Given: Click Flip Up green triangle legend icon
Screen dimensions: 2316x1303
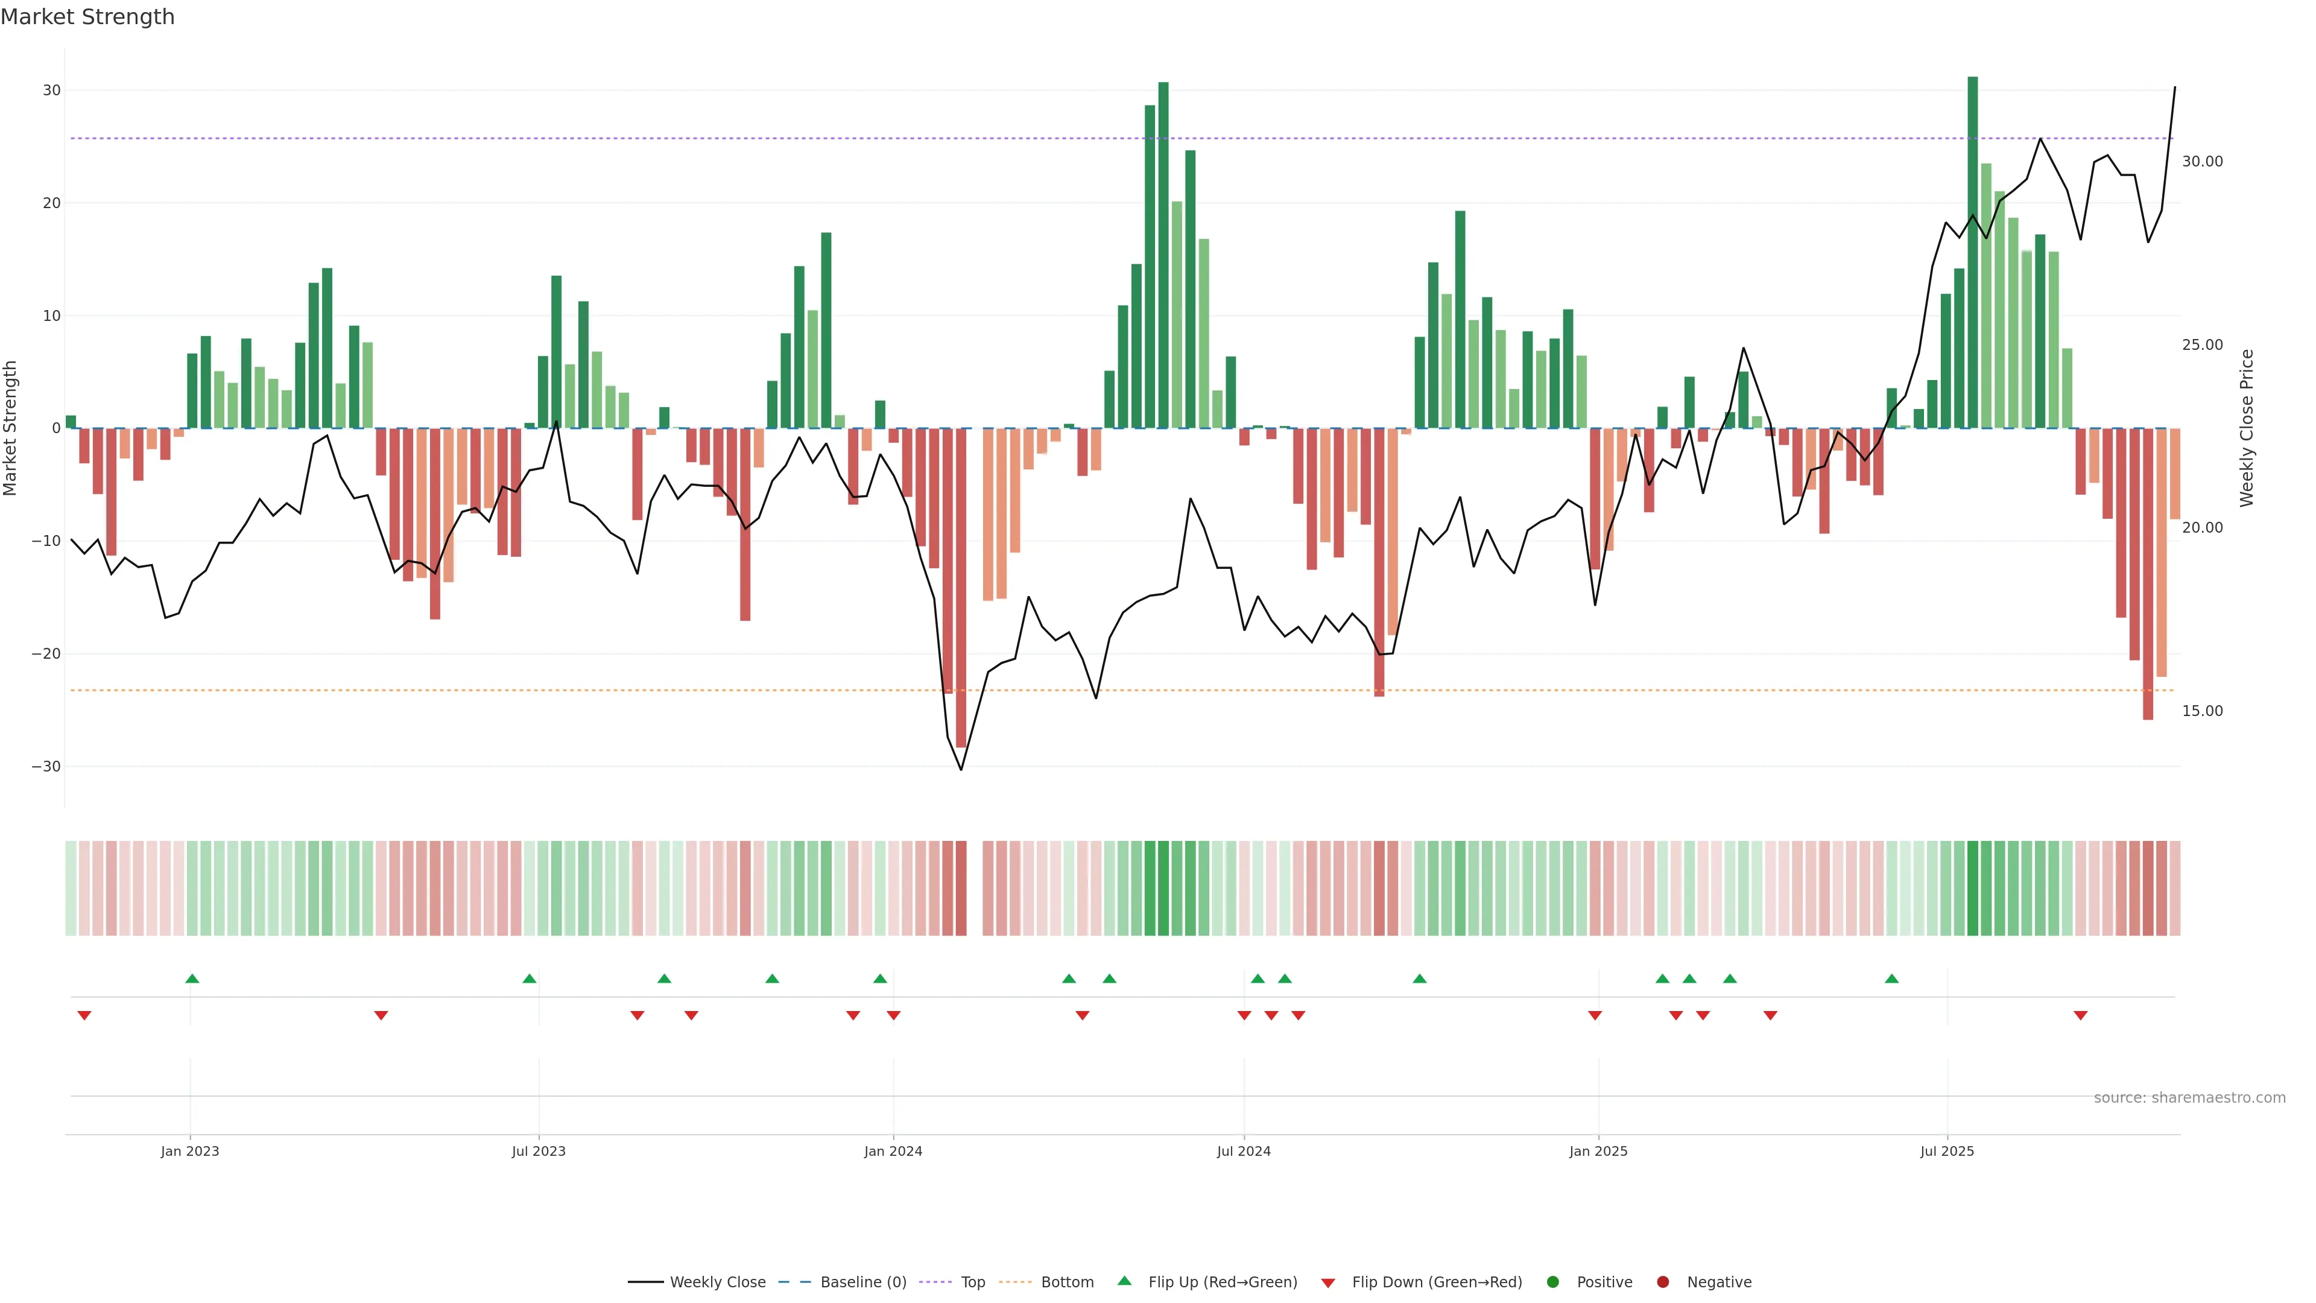Looking at the screenshot, I should click(x=1124, y=1281).
